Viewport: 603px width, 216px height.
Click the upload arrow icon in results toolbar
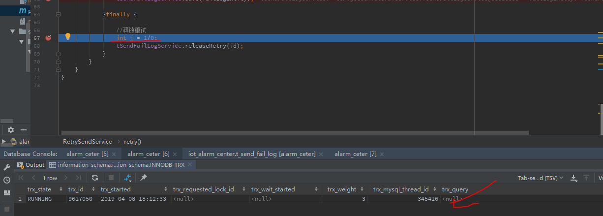pos(586,178)
